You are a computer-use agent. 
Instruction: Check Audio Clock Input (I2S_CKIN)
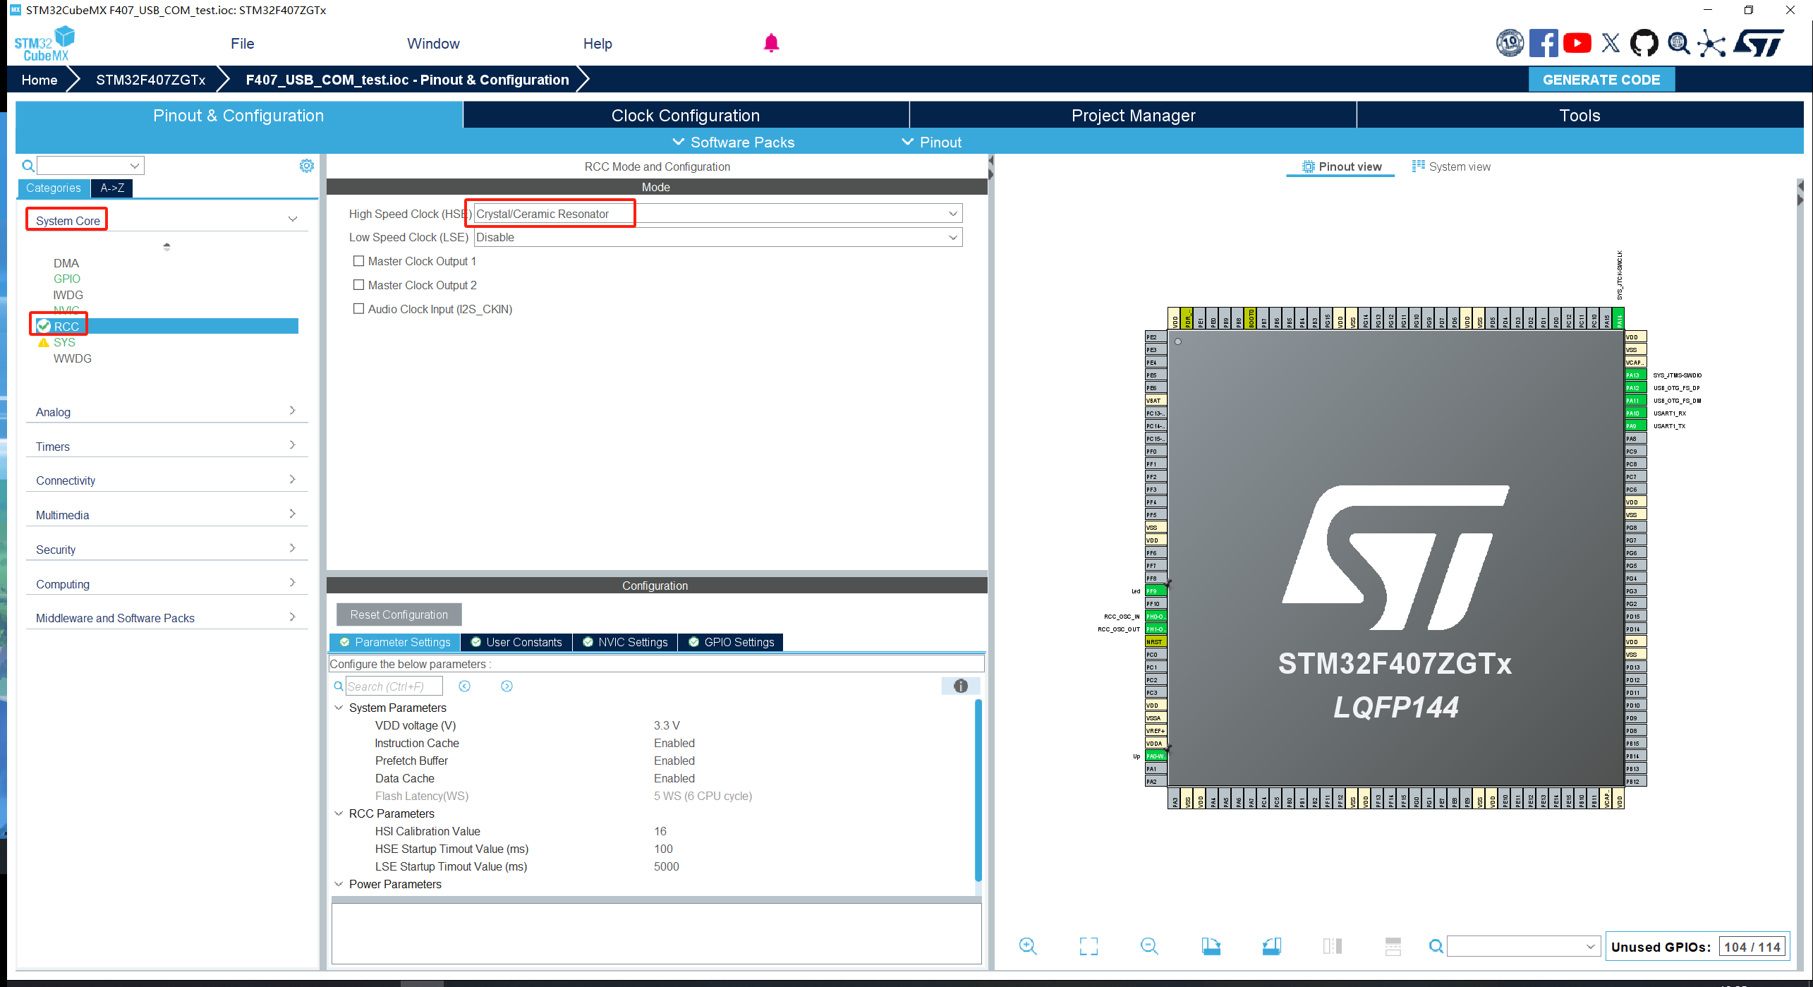pyautogui.click(x=358, y=308)
